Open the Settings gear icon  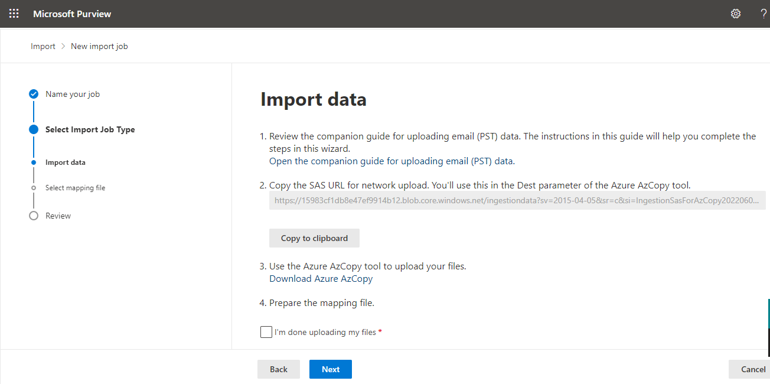[736, 14]
